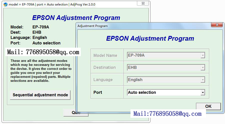The height and width of the screenshot is (124, 225).
Task: Select the Port combo box showing Auto selection
Action: pyautogui.click(x=166, y=92)
